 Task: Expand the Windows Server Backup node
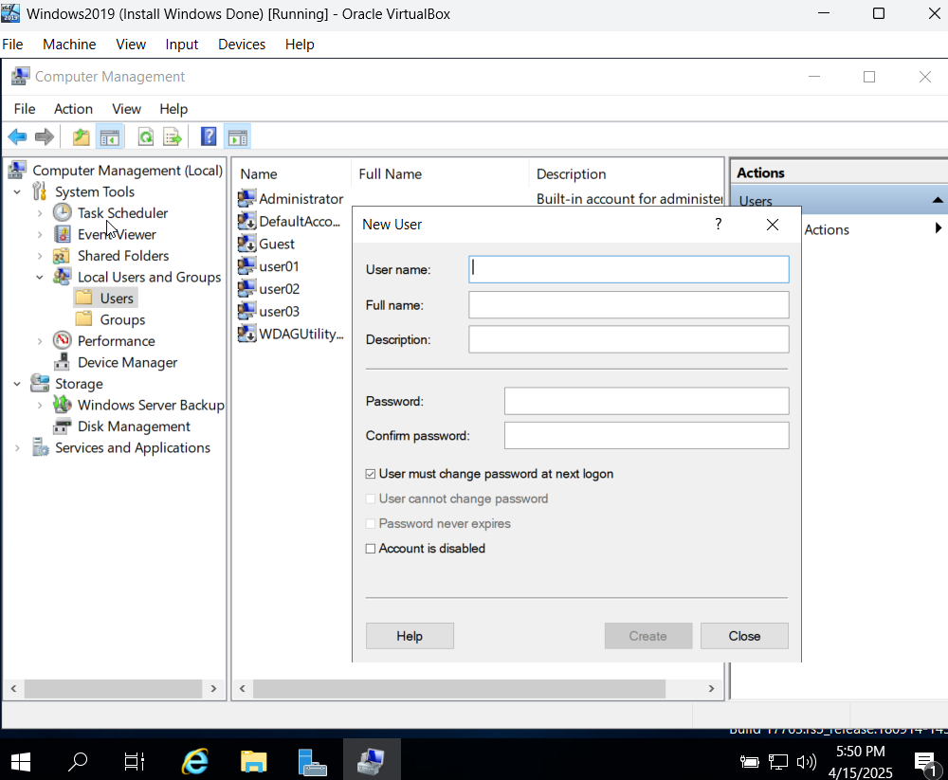point(40,405)
